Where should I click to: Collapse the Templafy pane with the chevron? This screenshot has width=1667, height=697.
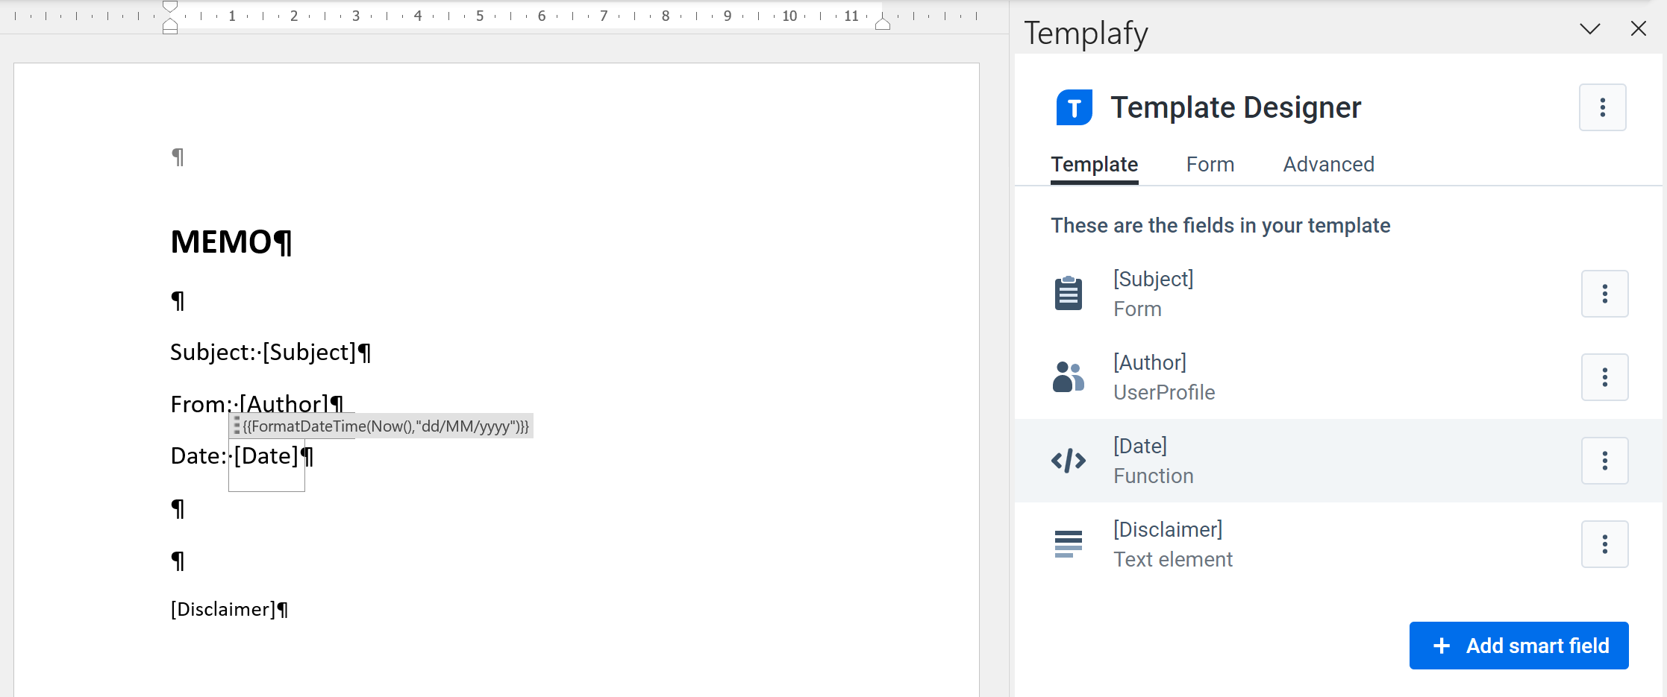[x=1589, y=29]
